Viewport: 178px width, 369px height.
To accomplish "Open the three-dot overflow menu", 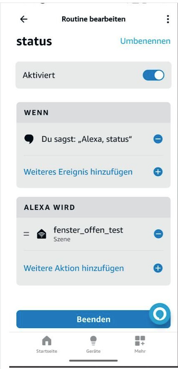I will [x=168, y=19].
